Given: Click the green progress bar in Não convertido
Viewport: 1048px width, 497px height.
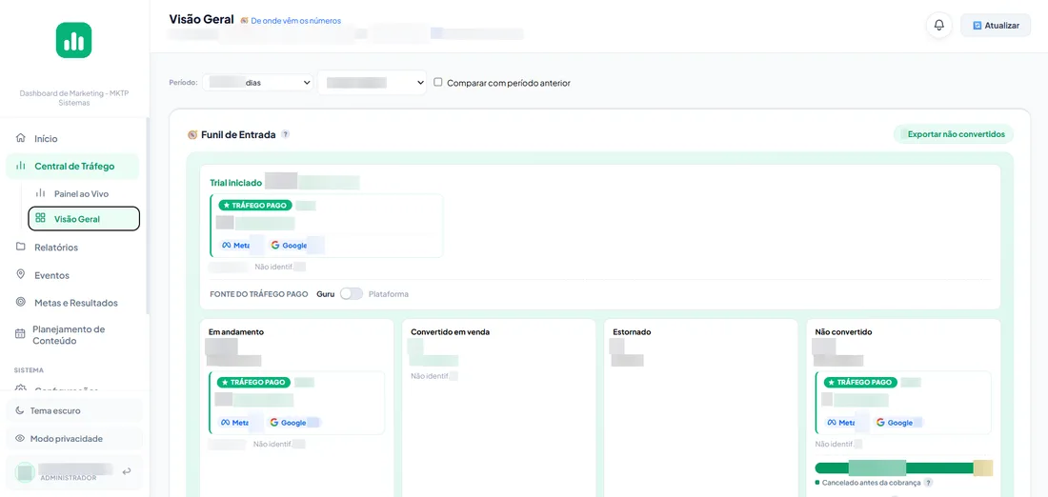Looking at the screenshot, I should point(903,467).
